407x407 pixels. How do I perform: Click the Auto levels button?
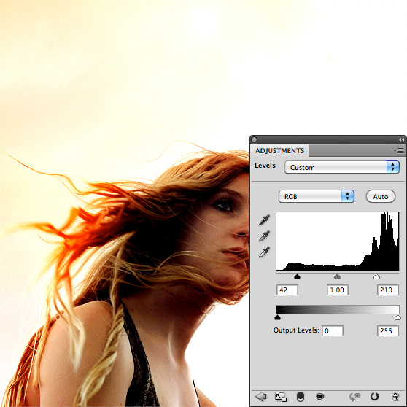381,196
